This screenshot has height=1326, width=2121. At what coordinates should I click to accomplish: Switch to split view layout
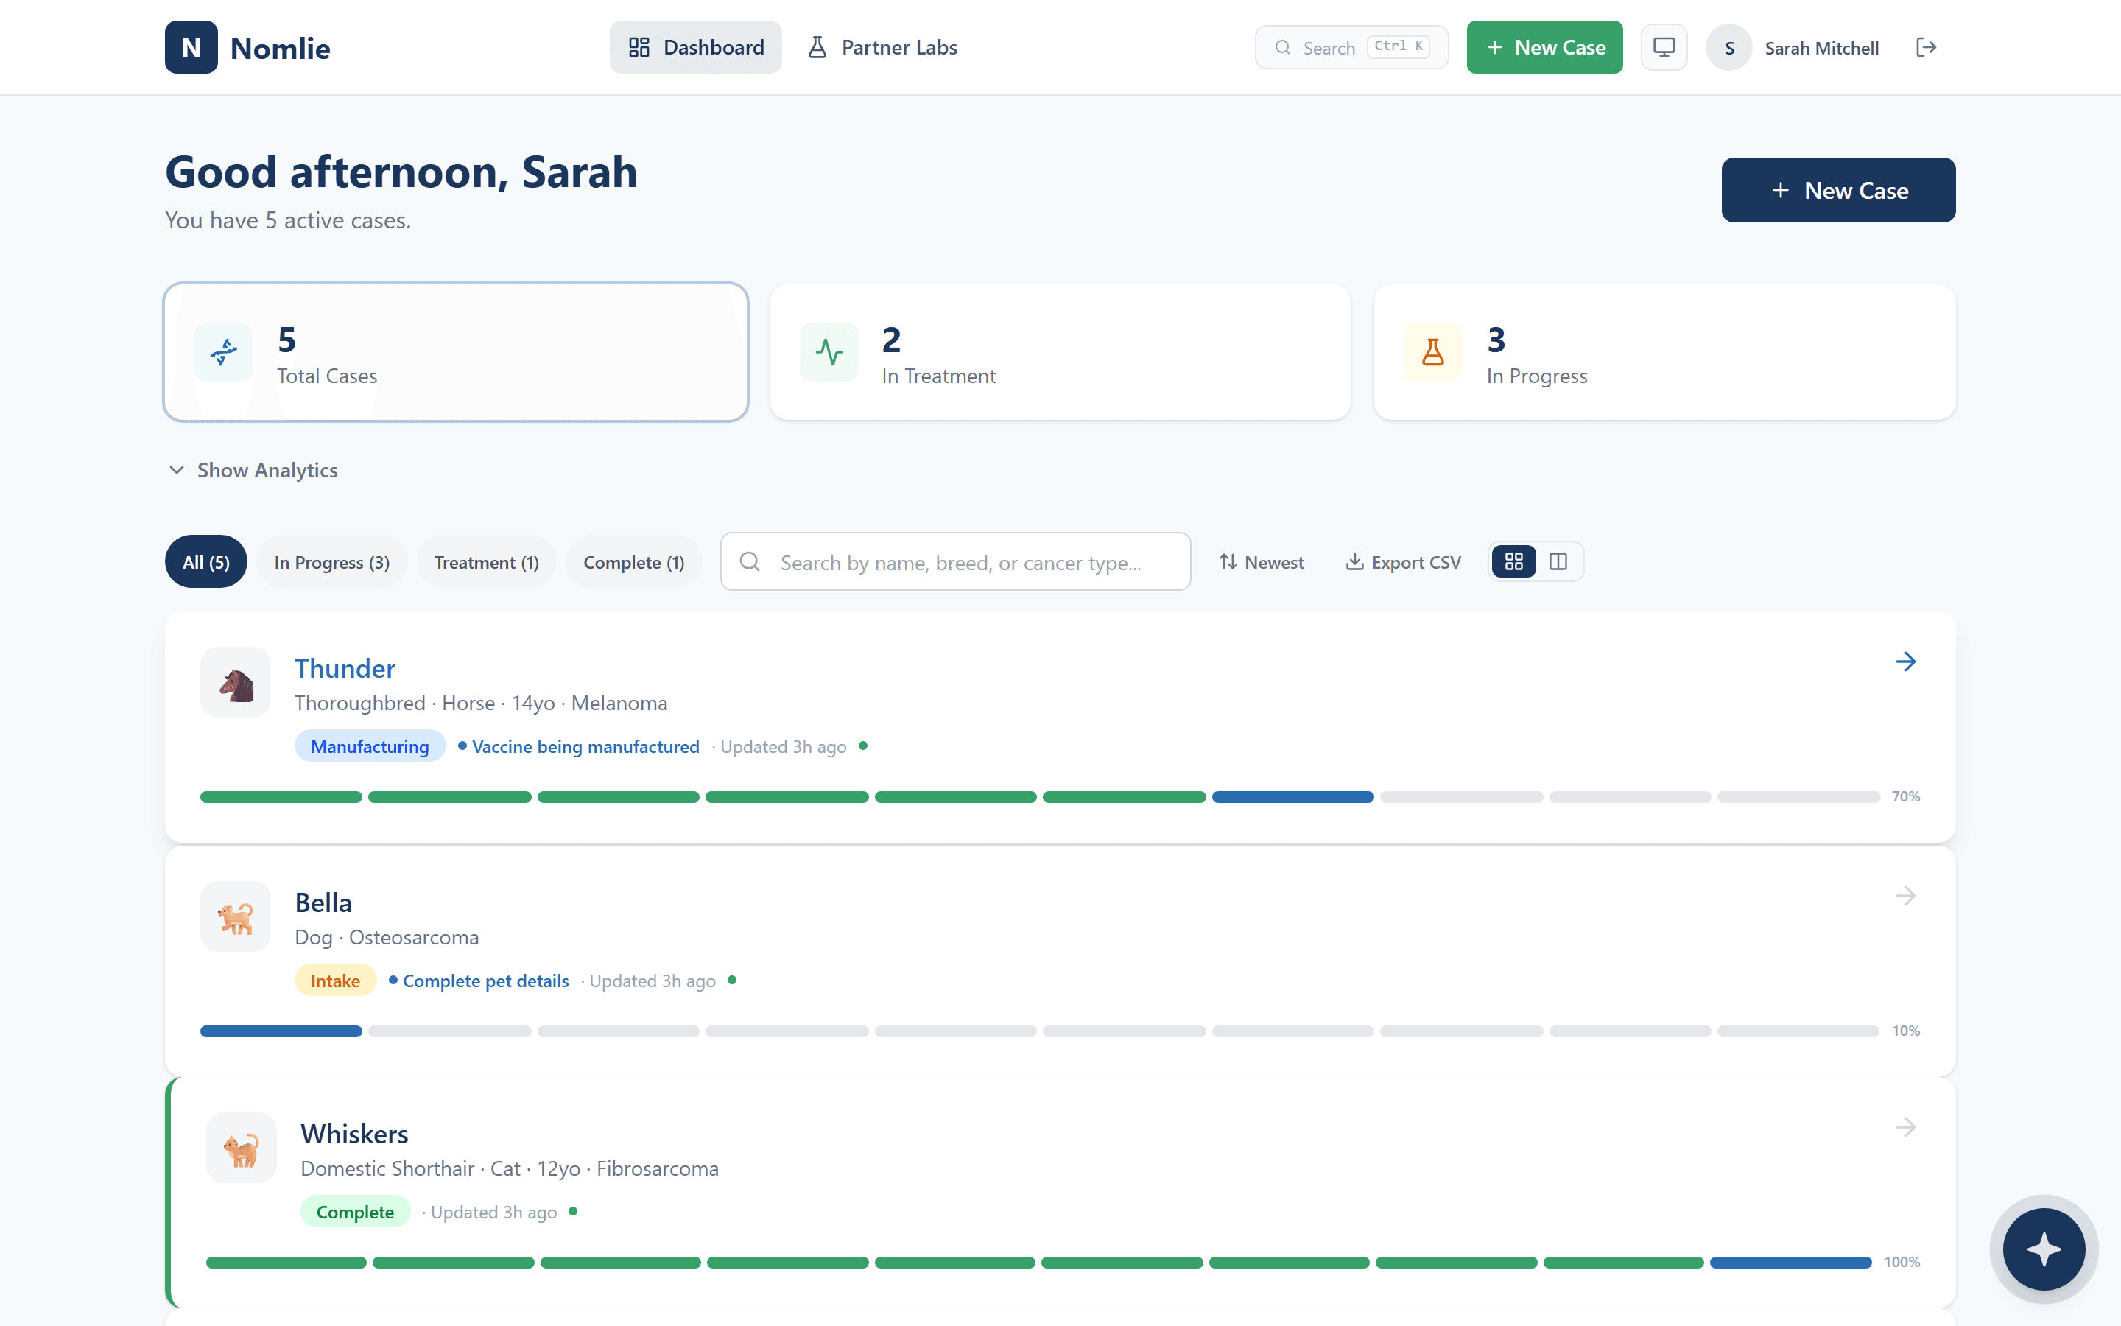pos(1558,561)
